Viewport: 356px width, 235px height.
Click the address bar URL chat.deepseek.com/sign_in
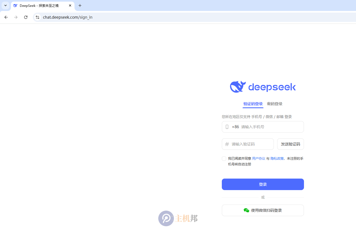[68, 17]
